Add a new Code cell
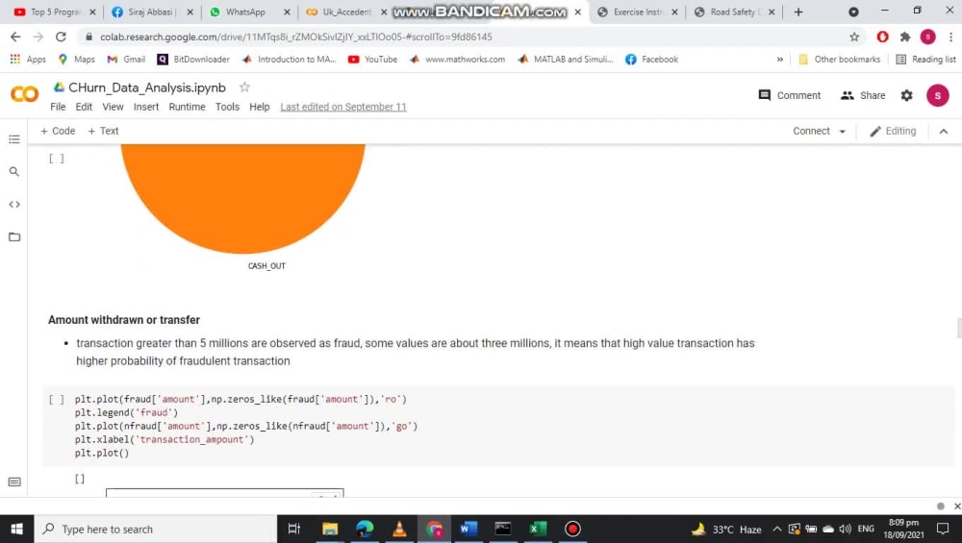Screen dimensions: 962x543 pyautogui.click(x=58, y=131)
